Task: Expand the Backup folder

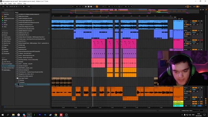Action: pyautogui.click(x=17, y=80)
